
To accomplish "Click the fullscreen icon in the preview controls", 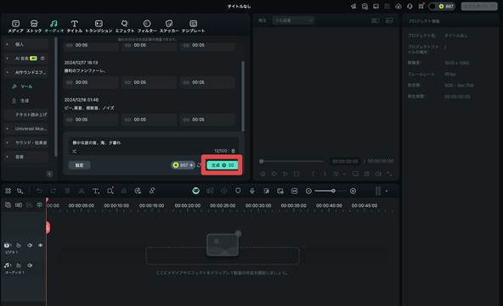I will 389,174.
